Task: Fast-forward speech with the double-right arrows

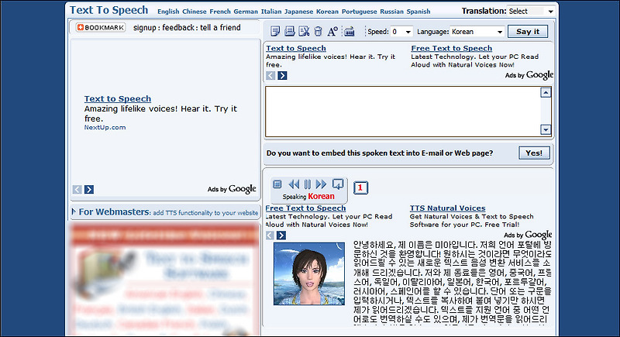Action: coord(321,184)
